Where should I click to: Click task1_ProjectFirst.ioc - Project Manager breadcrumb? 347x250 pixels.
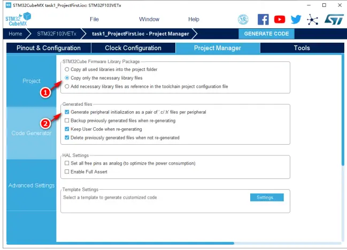pyautogui.click(x=141, y=34)
